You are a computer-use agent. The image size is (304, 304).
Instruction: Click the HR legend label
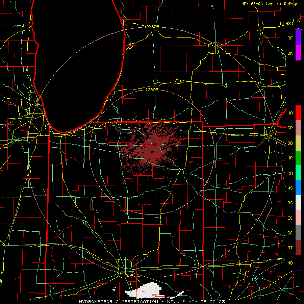[x=290, y=158]
